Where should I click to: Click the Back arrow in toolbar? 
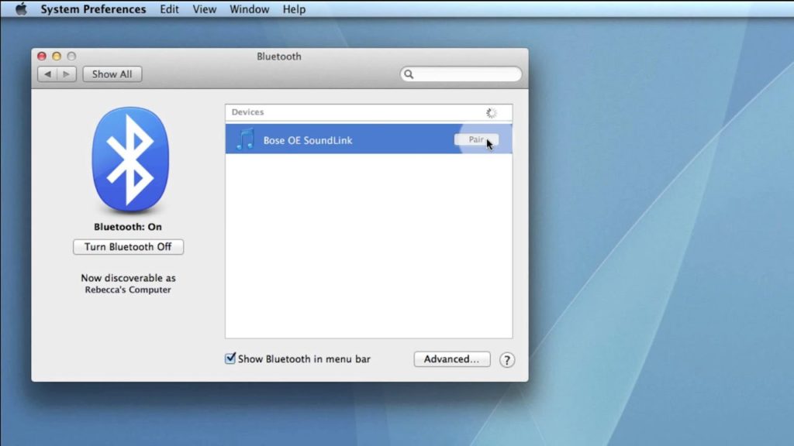[x=47, y=74]
